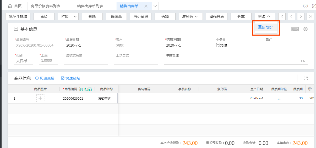Click the 保存并新增 button
Viewport: 316px width, 148px height.
tap(18, 16)
